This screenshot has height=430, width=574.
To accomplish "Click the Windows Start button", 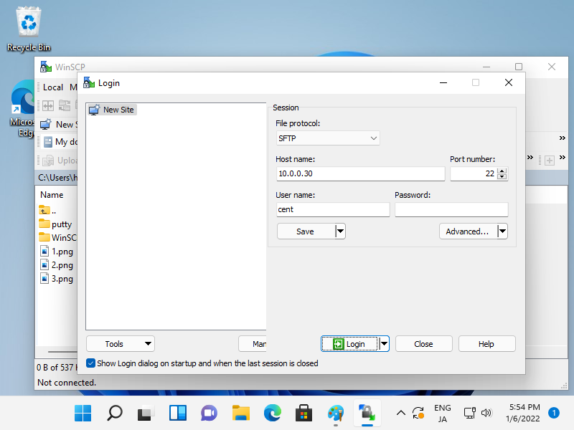I will (83, 413).
